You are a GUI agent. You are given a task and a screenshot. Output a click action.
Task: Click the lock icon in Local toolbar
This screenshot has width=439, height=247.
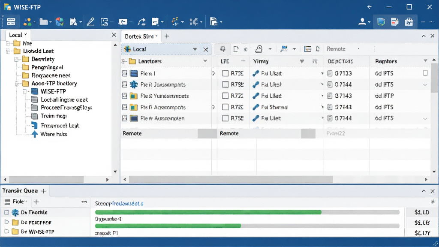[x=259, y=49]
